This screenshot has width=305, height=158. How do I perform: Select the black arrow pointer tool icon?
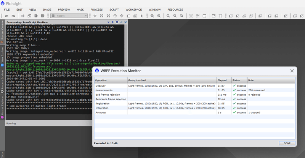click(142, 16)
